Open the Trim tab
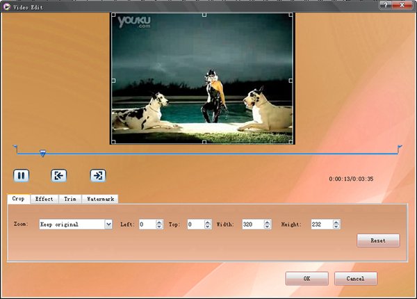This screenshot has height=299, width=417. coord(70,199)
